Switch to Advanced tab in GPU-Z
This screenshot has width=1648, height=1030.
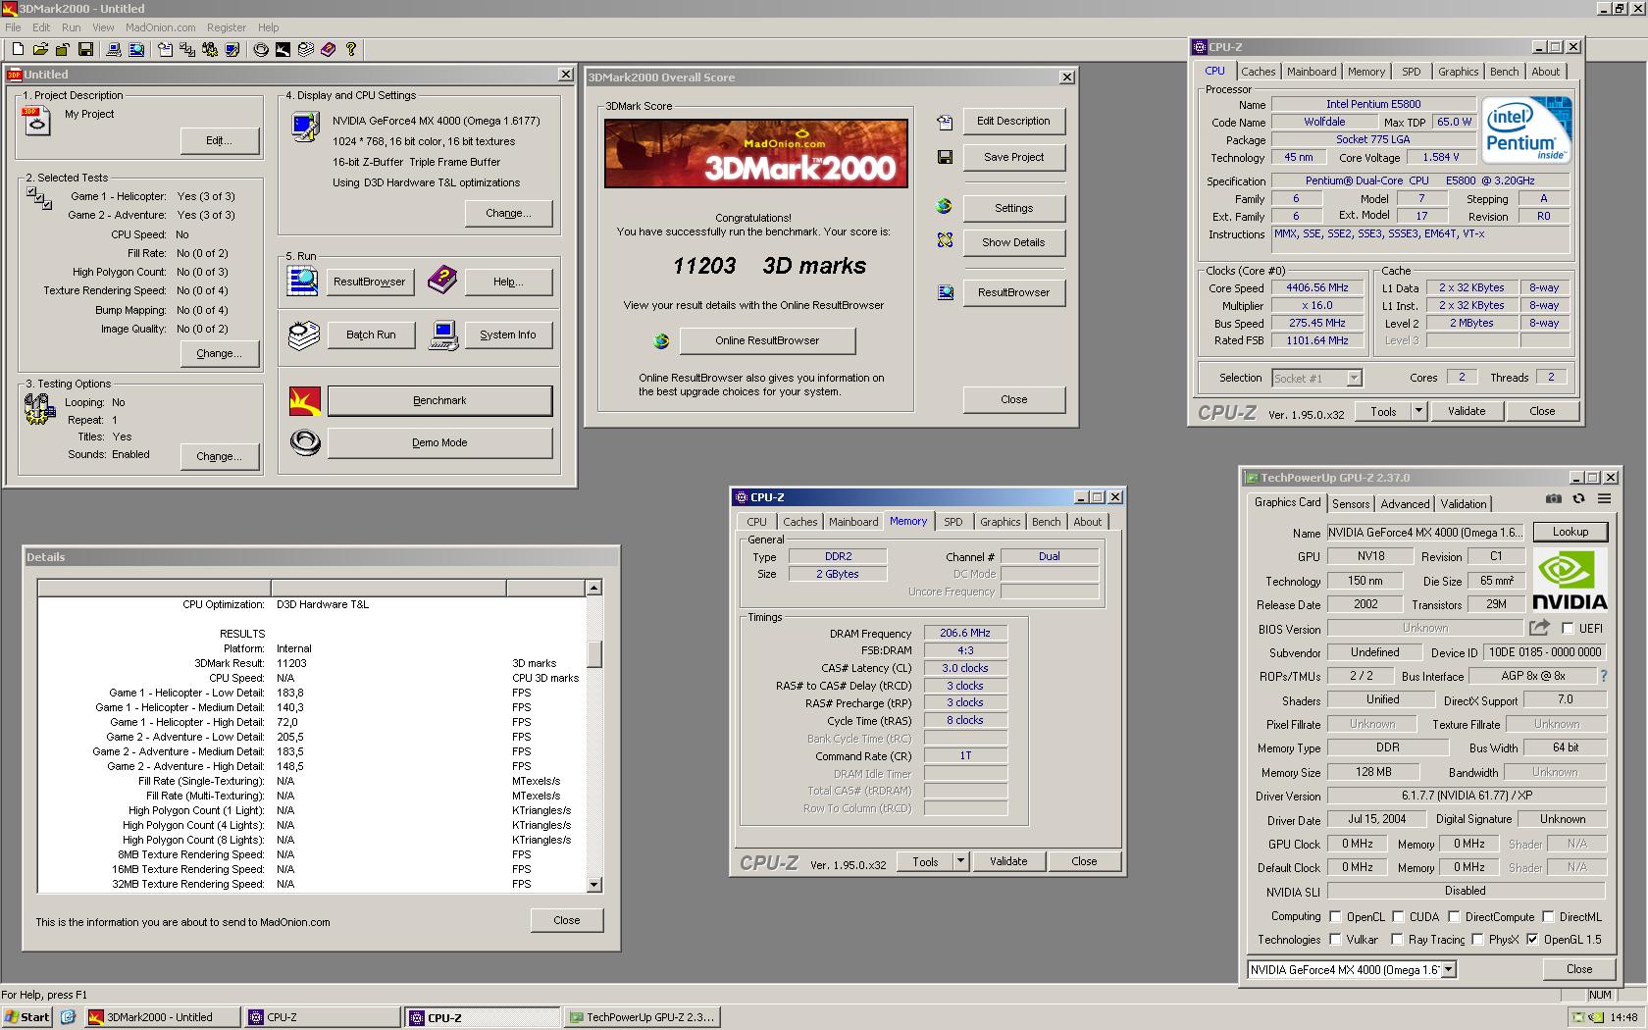[x=1405, y=504]
